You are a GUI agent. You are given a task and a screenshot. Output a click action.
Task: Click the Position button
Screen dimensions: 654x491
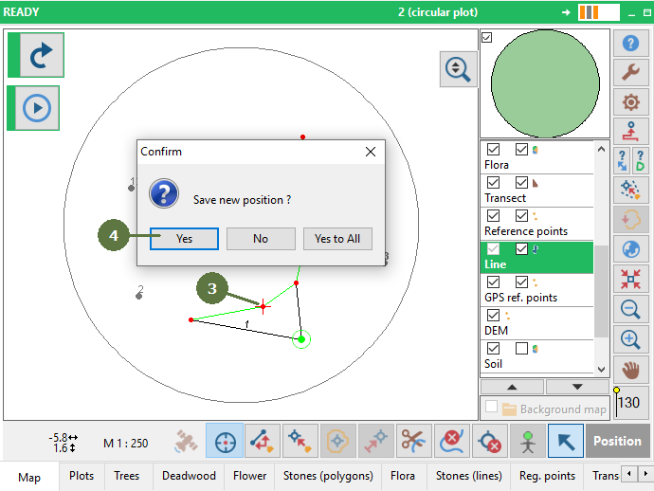[617, 441]
